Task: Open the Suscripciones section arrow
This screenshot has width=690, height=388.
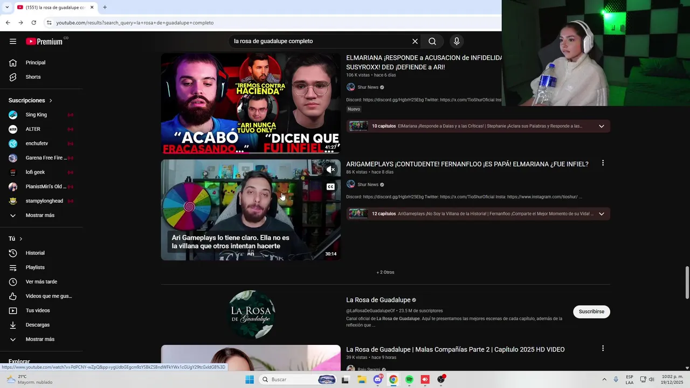Action: coord(51,101)
